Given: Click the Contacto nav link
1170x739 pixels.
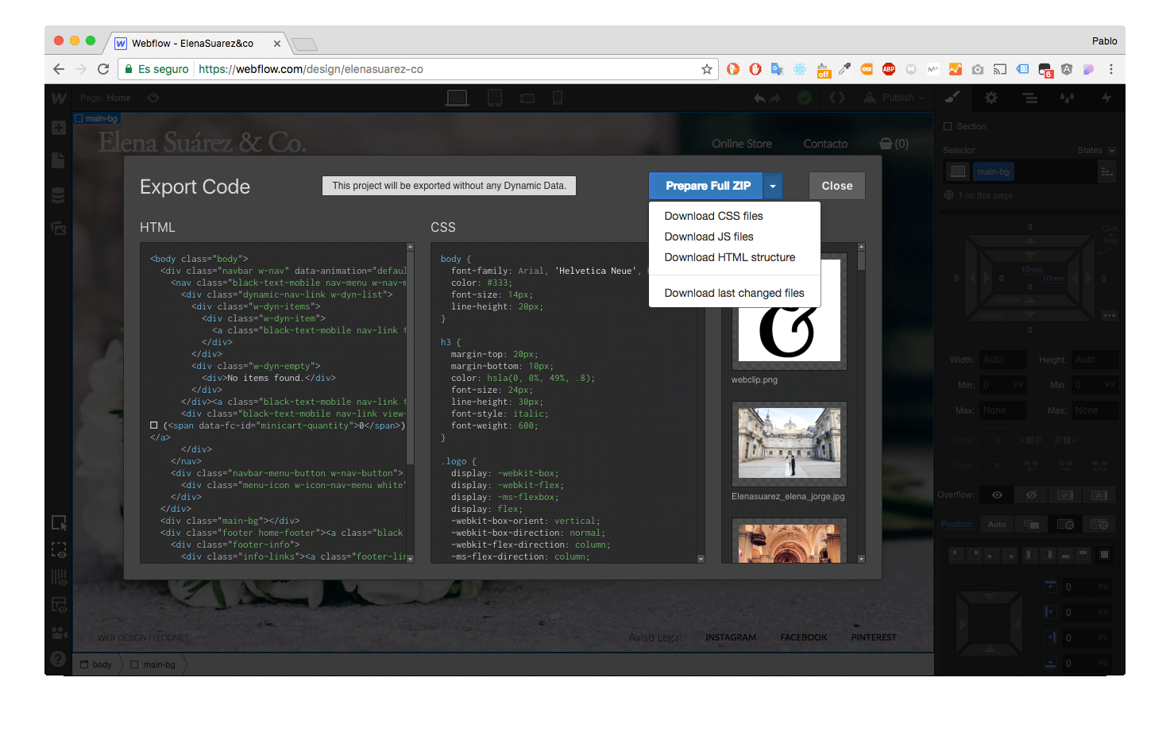Looking at the screenshot, I should coord(825,144).
